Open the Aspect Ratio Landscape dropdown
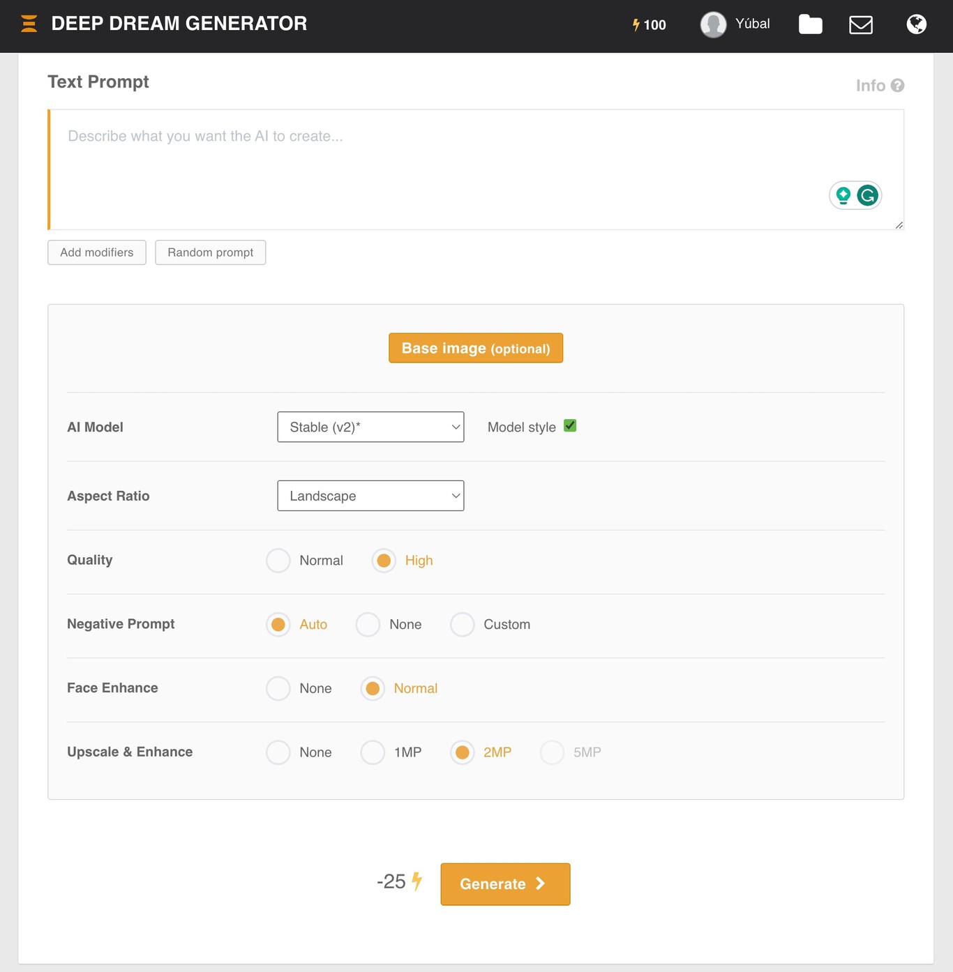 370,496
